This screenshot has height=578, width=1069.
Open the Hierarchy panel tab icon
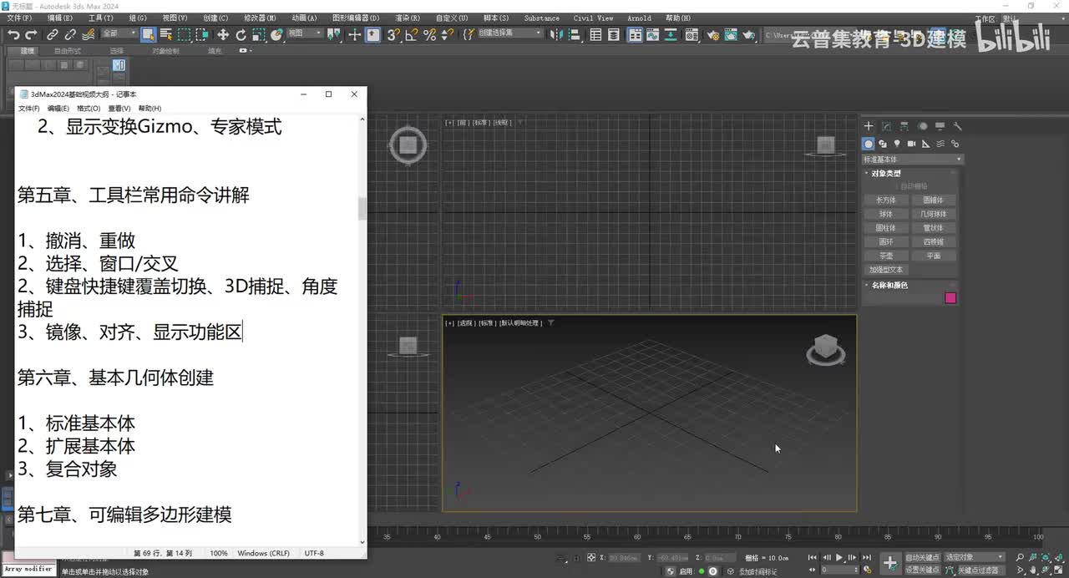tap(904, 127)
